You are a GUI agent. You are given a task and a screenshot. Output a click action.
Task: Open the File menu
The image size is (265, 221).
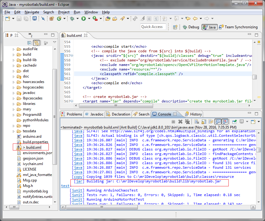pyautogui.click(x=7, y=12)
